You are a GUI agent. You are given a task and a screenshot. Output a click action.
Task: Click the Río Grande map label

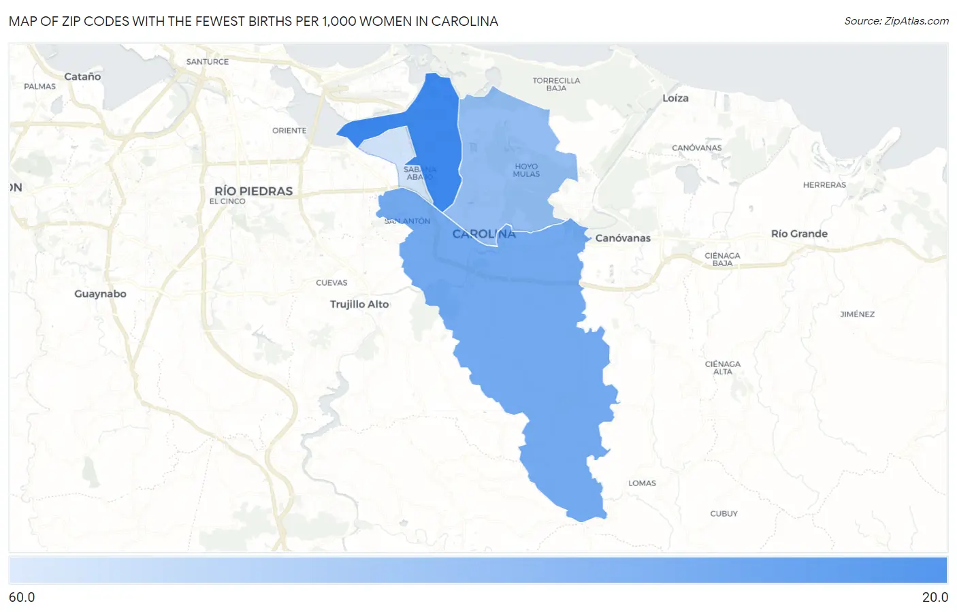(x=799, y=233)
